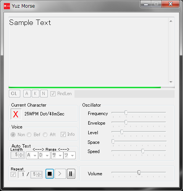Click the A auto text button
Image resolution: width=183 pixels, height=191 pixels.
pos(27,94)
